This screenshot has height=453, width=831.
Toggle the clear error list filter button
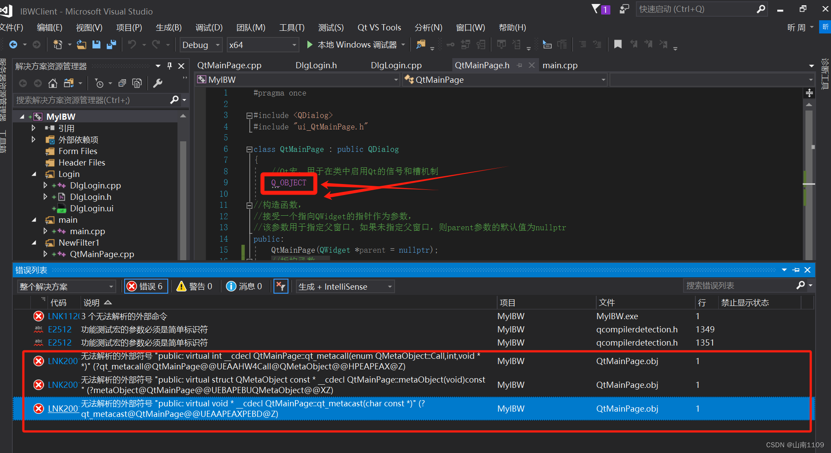281,287
